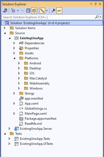The image size is (104, 157).
Task: Click the MainPage.xaml file icon
Action: (21, 114)
